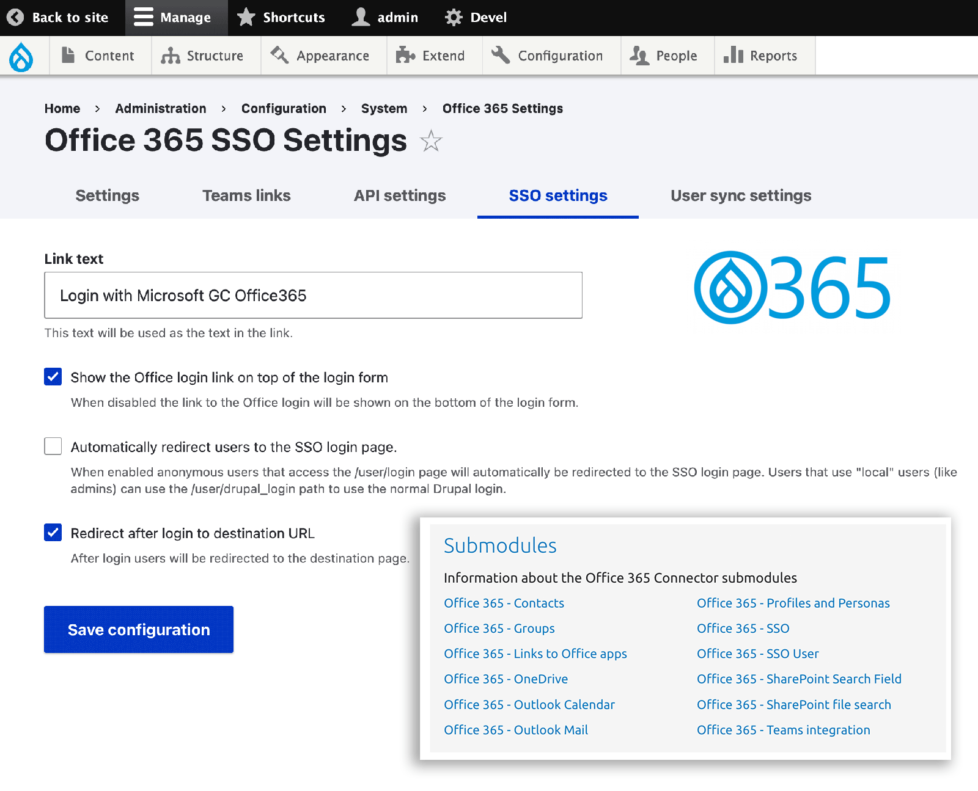The image size is (978, 791).
Task: Click the Appearance paintbrush icon
Action: 279,55
